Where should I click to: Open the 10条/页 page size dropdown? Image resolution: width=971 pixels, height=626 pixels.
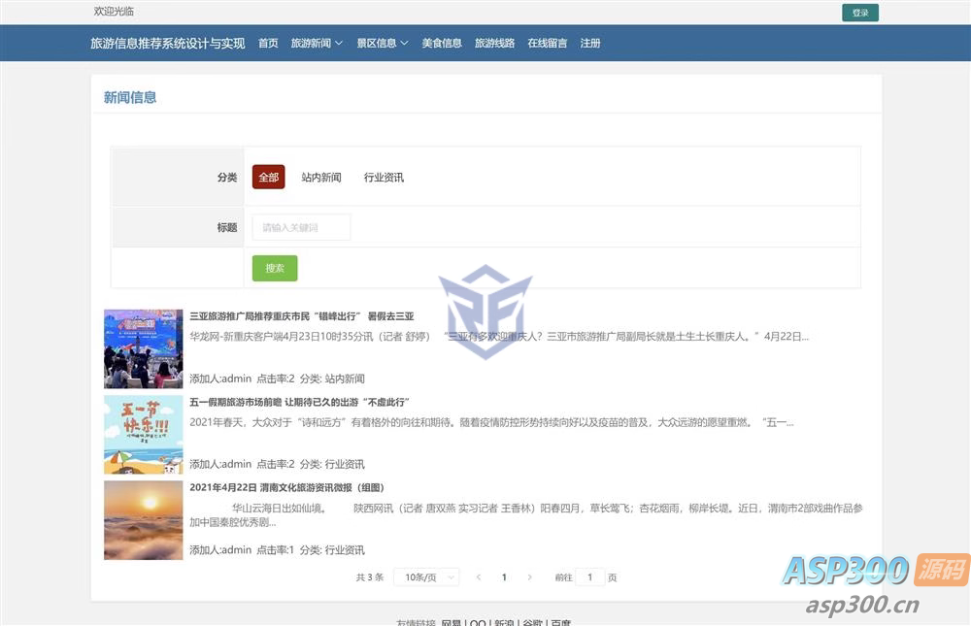point(426,577)
